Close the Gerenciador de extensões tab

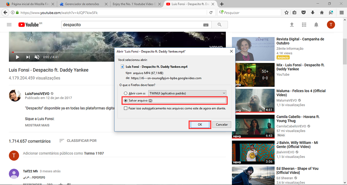(x=106, y=4)
